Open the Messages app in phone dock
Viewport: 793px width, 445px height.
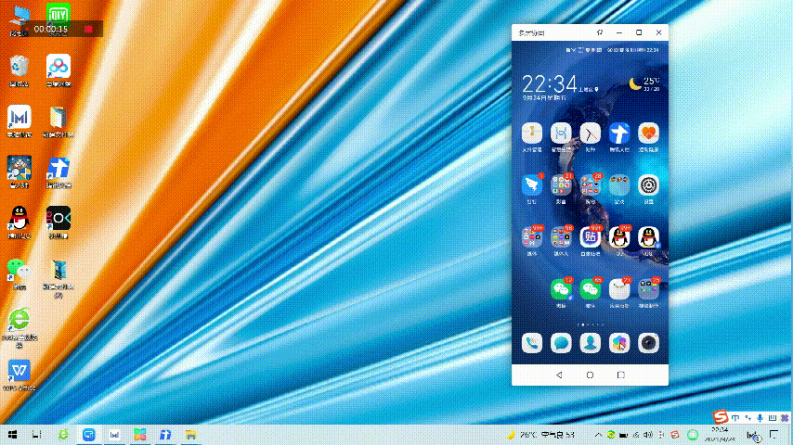coord(560,343)
